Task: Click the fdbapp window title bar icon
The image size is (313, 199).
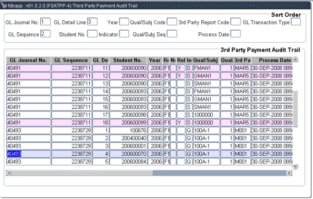Action: [4, 6]
